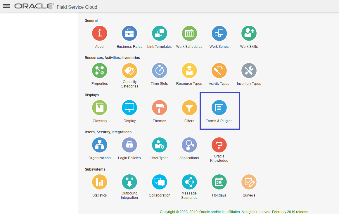
Task: Select the Work Schedules icon
Action: 189,33
